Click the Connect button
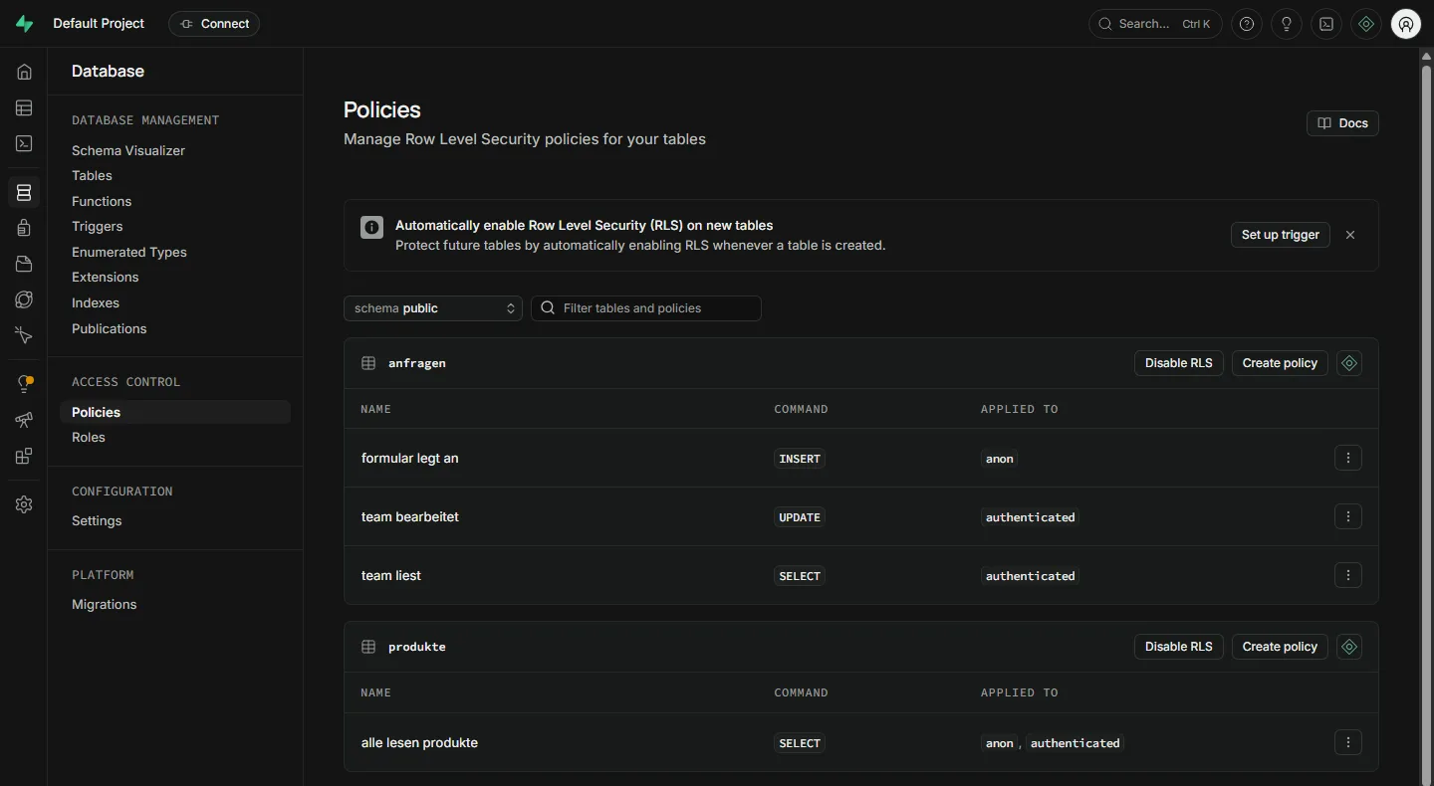This screenshot has width=1434, height=786. 214,24
